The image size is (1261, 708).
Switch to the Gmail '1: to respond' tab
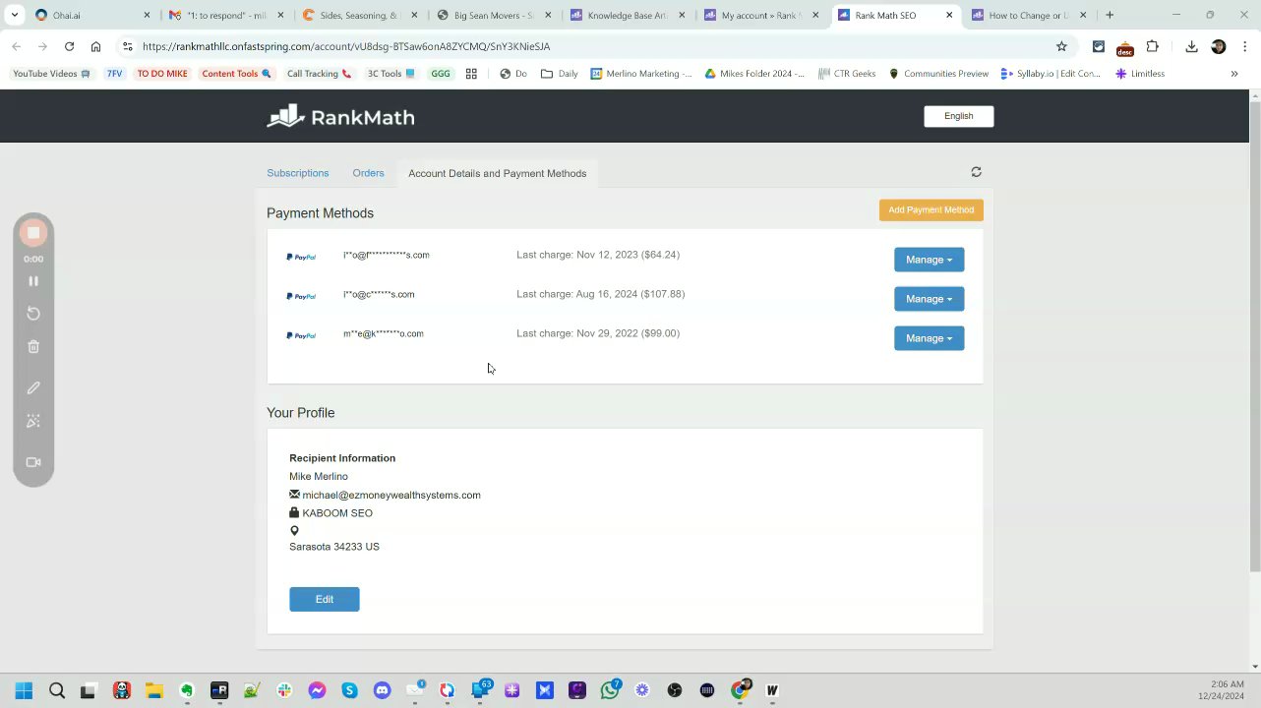coord(224,15)
